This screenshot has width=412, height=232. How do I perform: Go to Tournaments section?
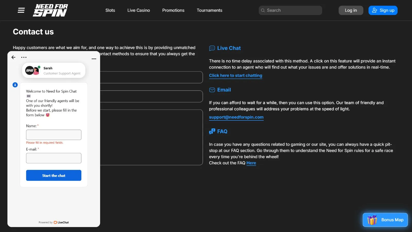pyautogui.click(x=209, y=10)
